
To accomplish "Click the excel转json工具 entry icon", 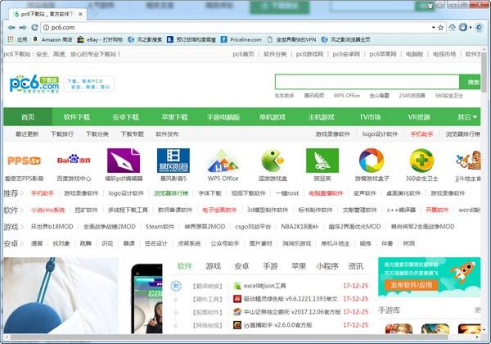I will tap(237, 286).
